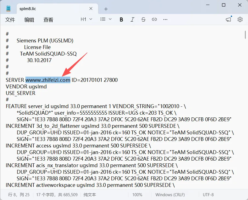This screenshot has width=248, height=200.
Task: Click the bulleted list icon
Action: [x=103, y=19]
